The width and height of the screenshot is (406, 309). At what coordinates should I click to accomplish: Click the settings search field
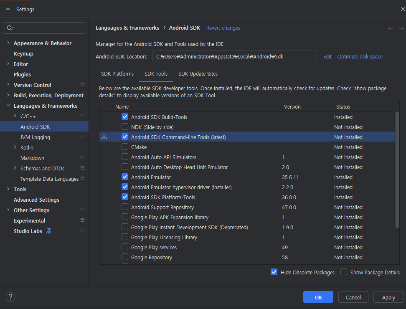tap(44, 28)
